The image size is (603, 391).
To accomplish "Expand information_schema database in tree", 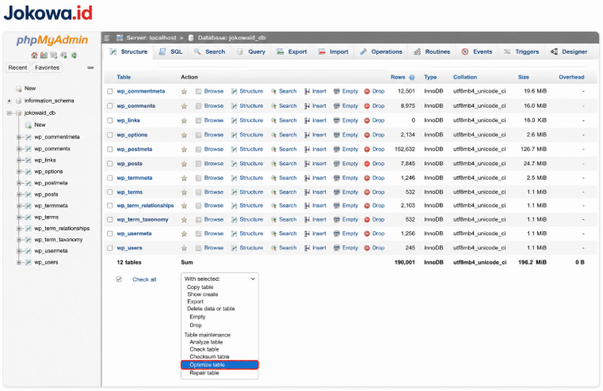I will pyautogui.click(x=10, y=101).
